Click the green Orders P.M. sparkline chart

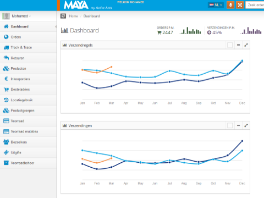point(190,31)
